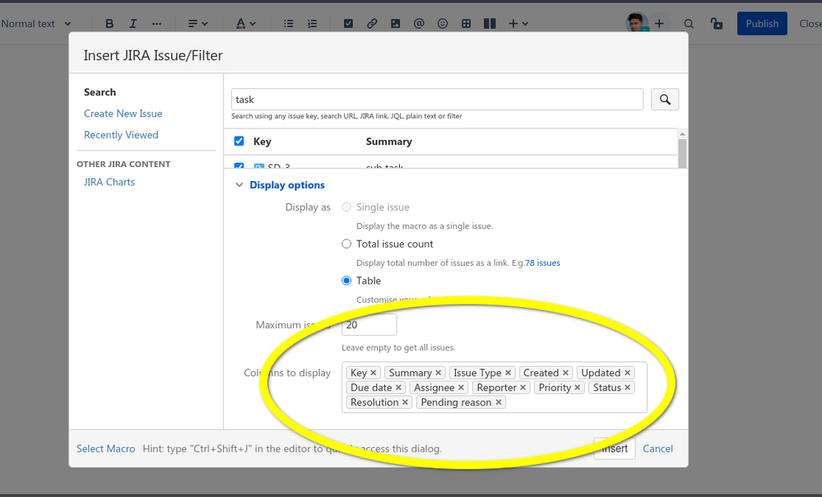The height and width of the screenshot is (497, 822).
Task: Click Key column header
Action: pyautogui.click(x=262, y=142)
